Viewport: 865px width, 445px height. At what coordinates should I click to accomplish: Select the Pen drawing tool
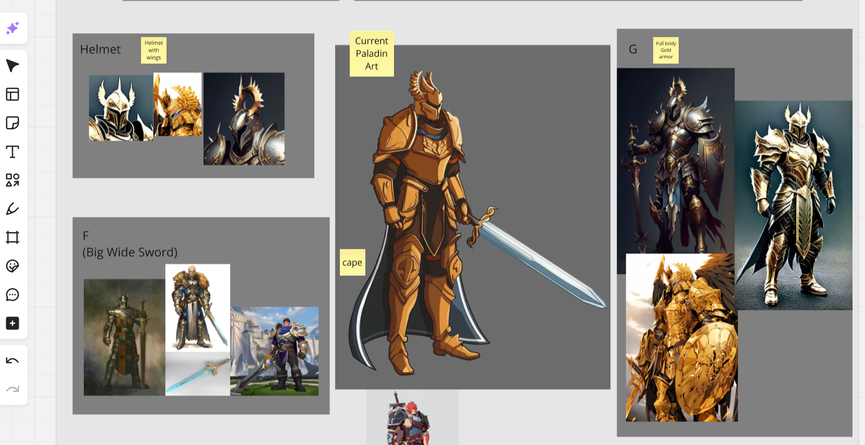coord(12,209)
